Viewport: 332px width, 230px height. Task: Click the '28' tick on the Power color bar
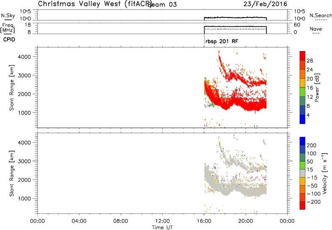coord(310,61)
